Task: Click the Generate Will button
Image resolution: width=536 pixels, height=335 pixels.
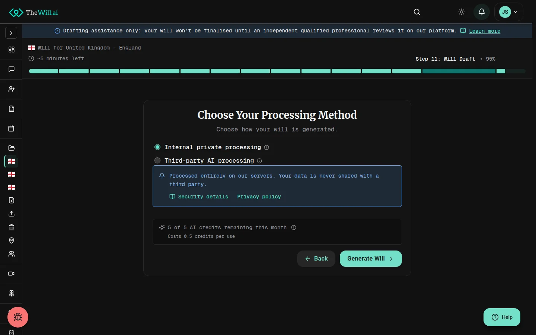Action: click(x=371, y=259)
